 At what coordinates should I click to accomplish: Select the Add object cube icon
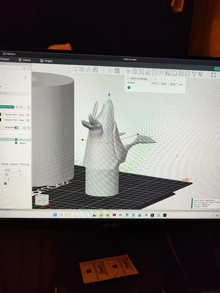(75, 68)
